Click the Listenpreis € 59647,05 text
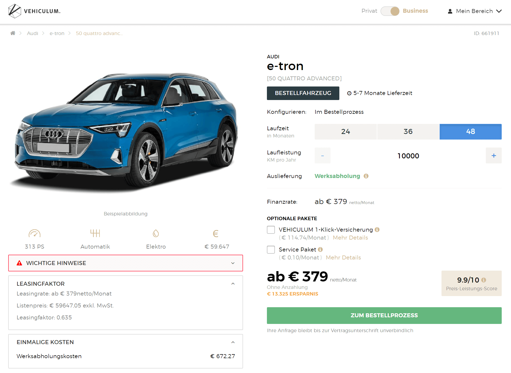The width and height of the screenshot is (511, 373). [x=65, y=306]
